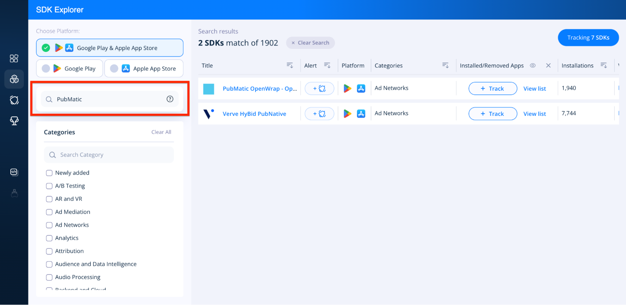Toggle the eye icon on Installed/Removed Apps

[x=533, y=65]
